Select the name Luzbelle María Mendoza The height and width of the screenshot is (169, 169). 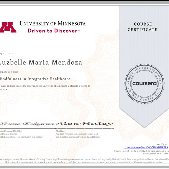[x=41, y=62]
